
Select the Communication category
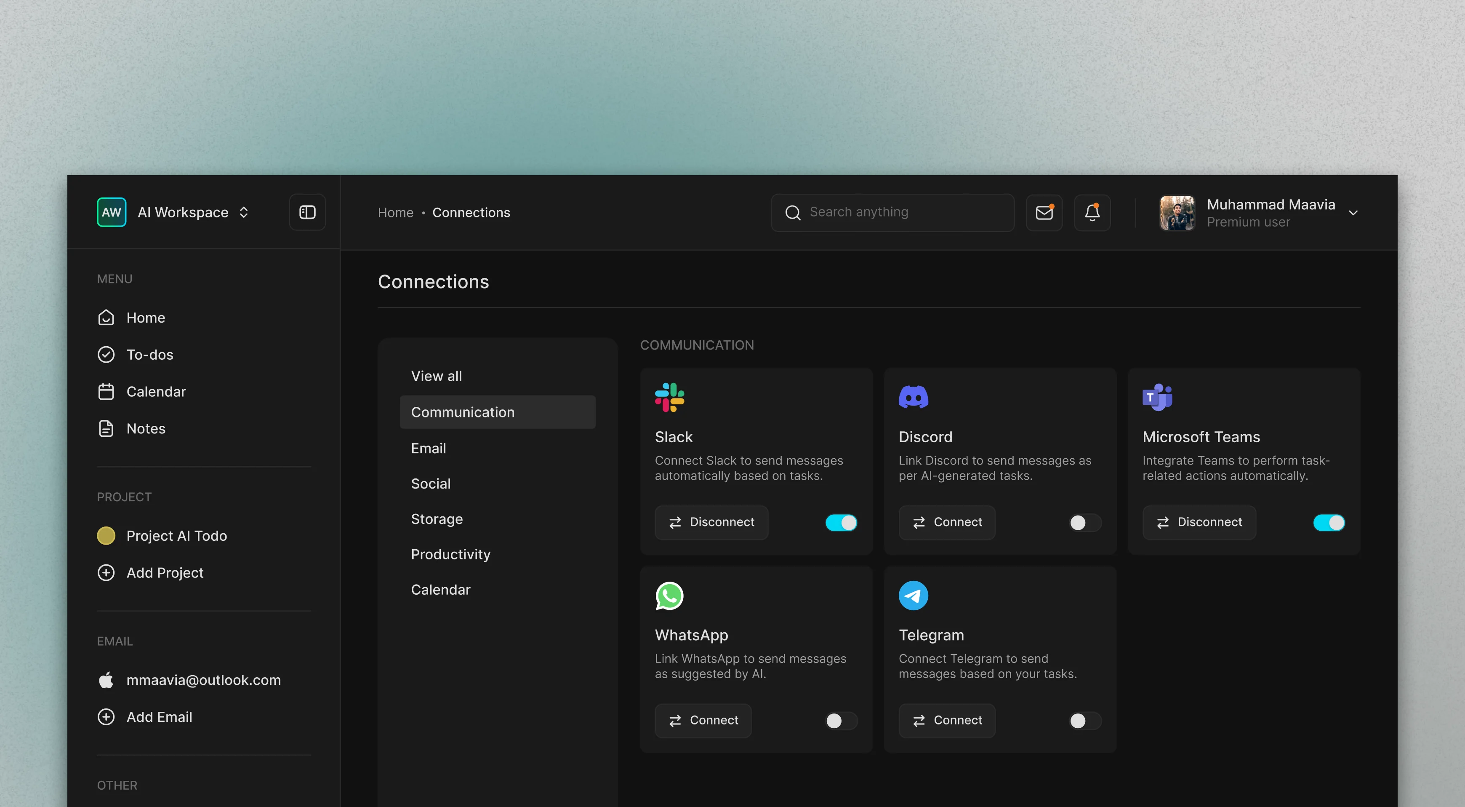click(x=498, y=412)
